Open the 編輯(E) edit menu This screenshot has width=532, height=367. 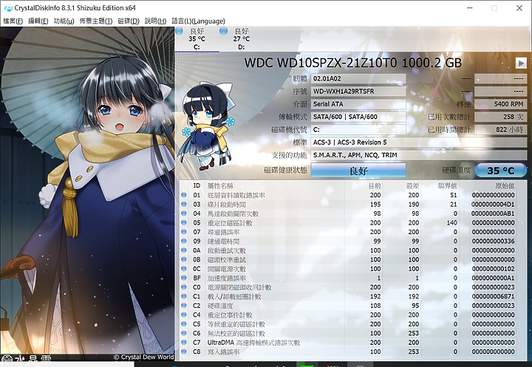38,21
